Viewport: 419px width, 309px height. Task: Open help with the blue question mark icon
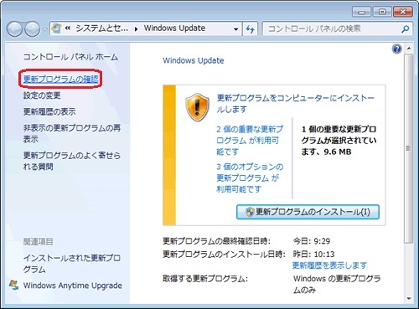pyautogui.click(x=396, y=49)
